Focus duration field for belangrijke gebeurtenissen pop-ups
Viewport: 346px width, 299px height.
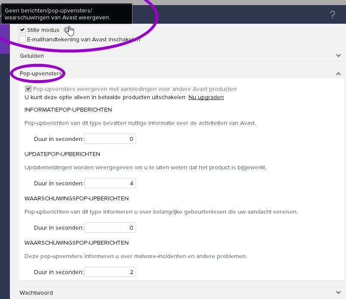click(x=110, y=227)
